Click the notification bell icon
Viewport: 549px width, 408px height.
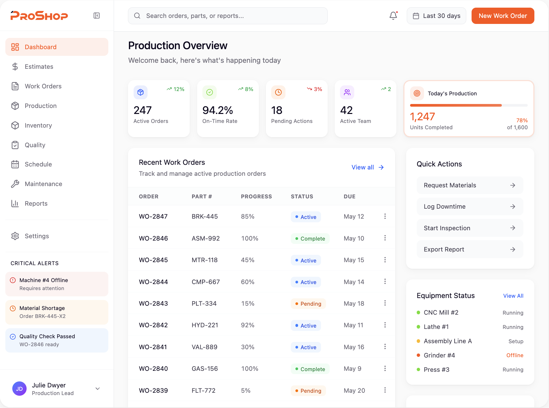pyautogui.click(x=393, y=16)
